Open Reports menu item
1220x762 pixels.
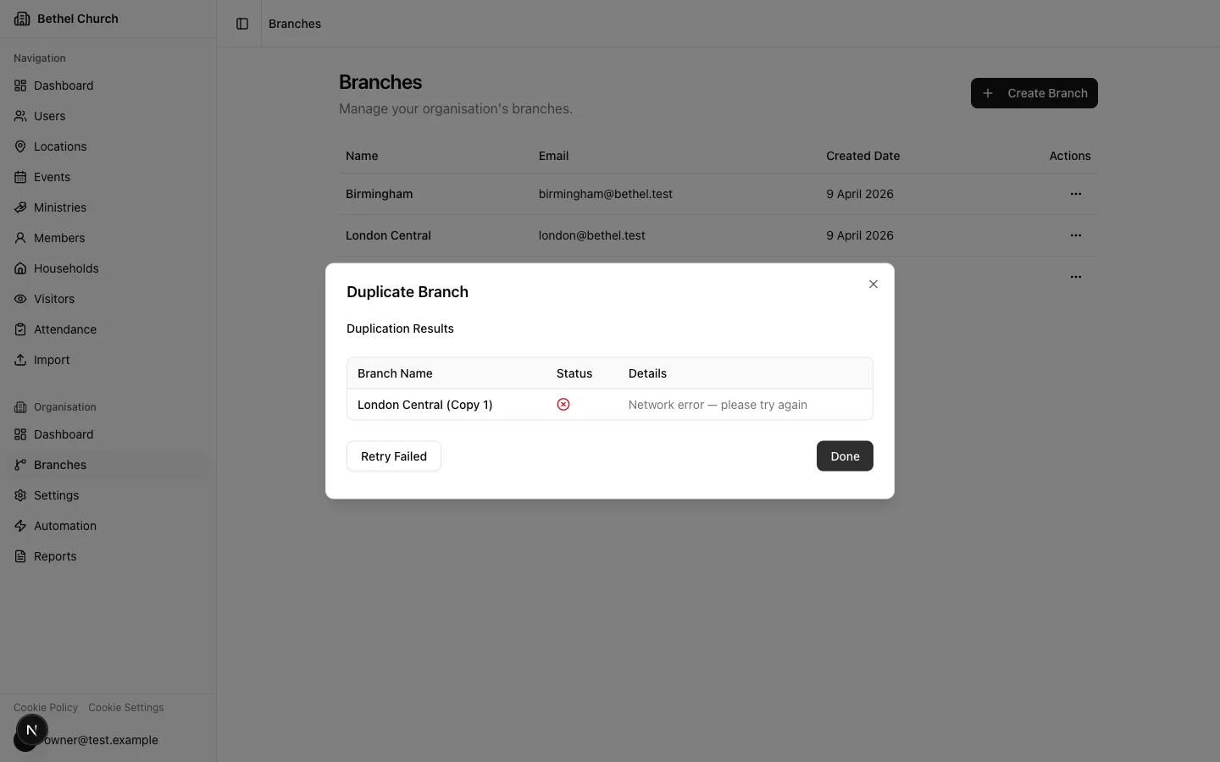pos(108,556)
